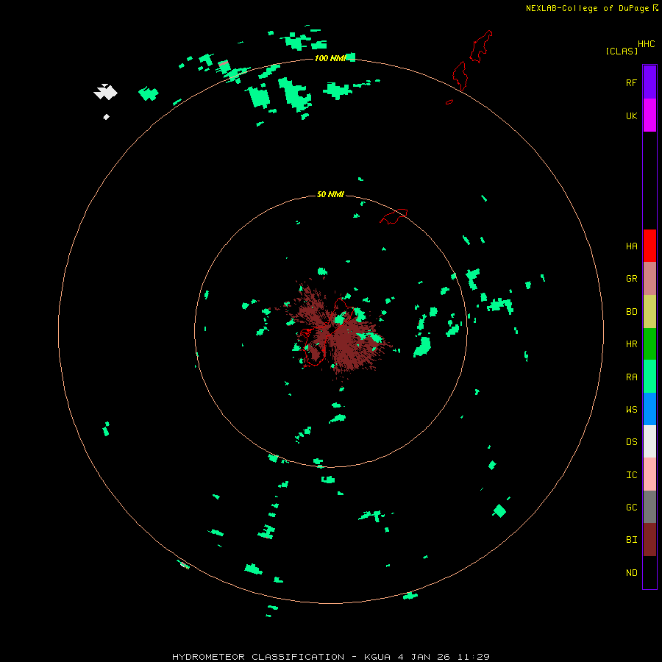Screen dimensions: 662x662
Task: Click the BI legend label
Action: (631, 540)
